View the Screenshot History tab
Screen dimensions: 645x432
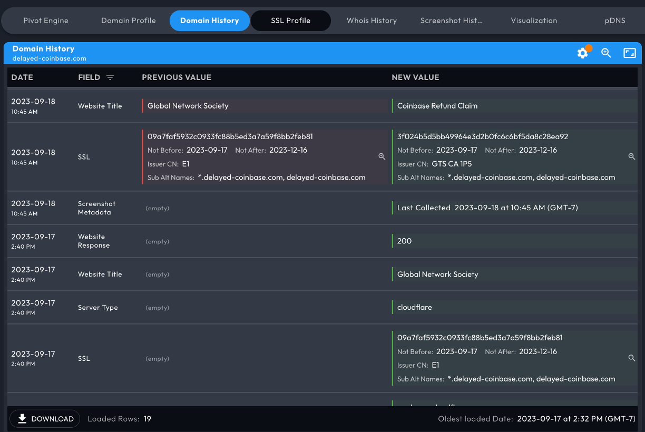point(452,21)
